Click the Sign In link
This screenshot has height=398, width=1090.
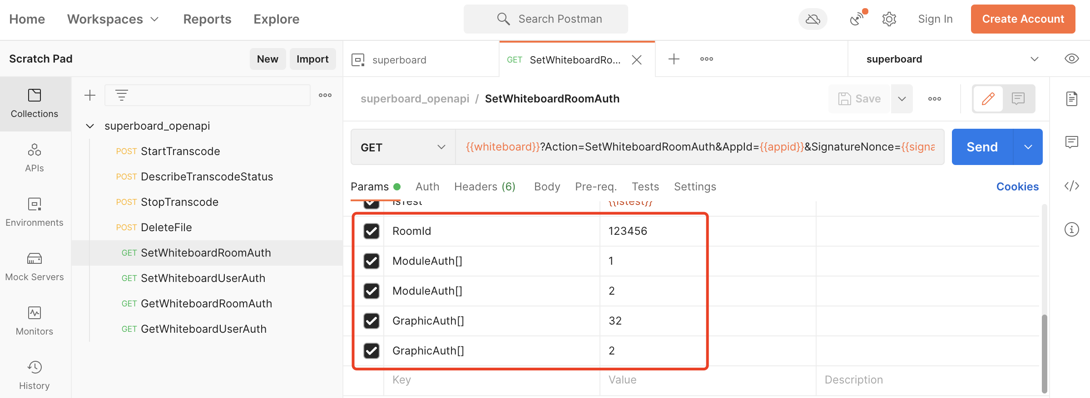point(935,19)
